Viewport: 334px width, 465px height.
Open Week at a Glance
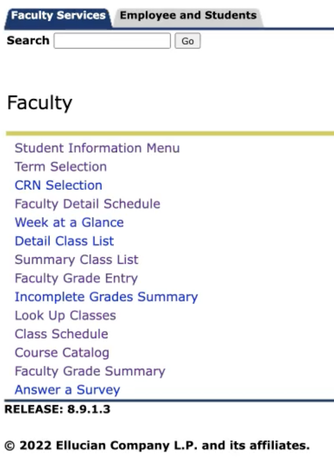click(69, 223)
